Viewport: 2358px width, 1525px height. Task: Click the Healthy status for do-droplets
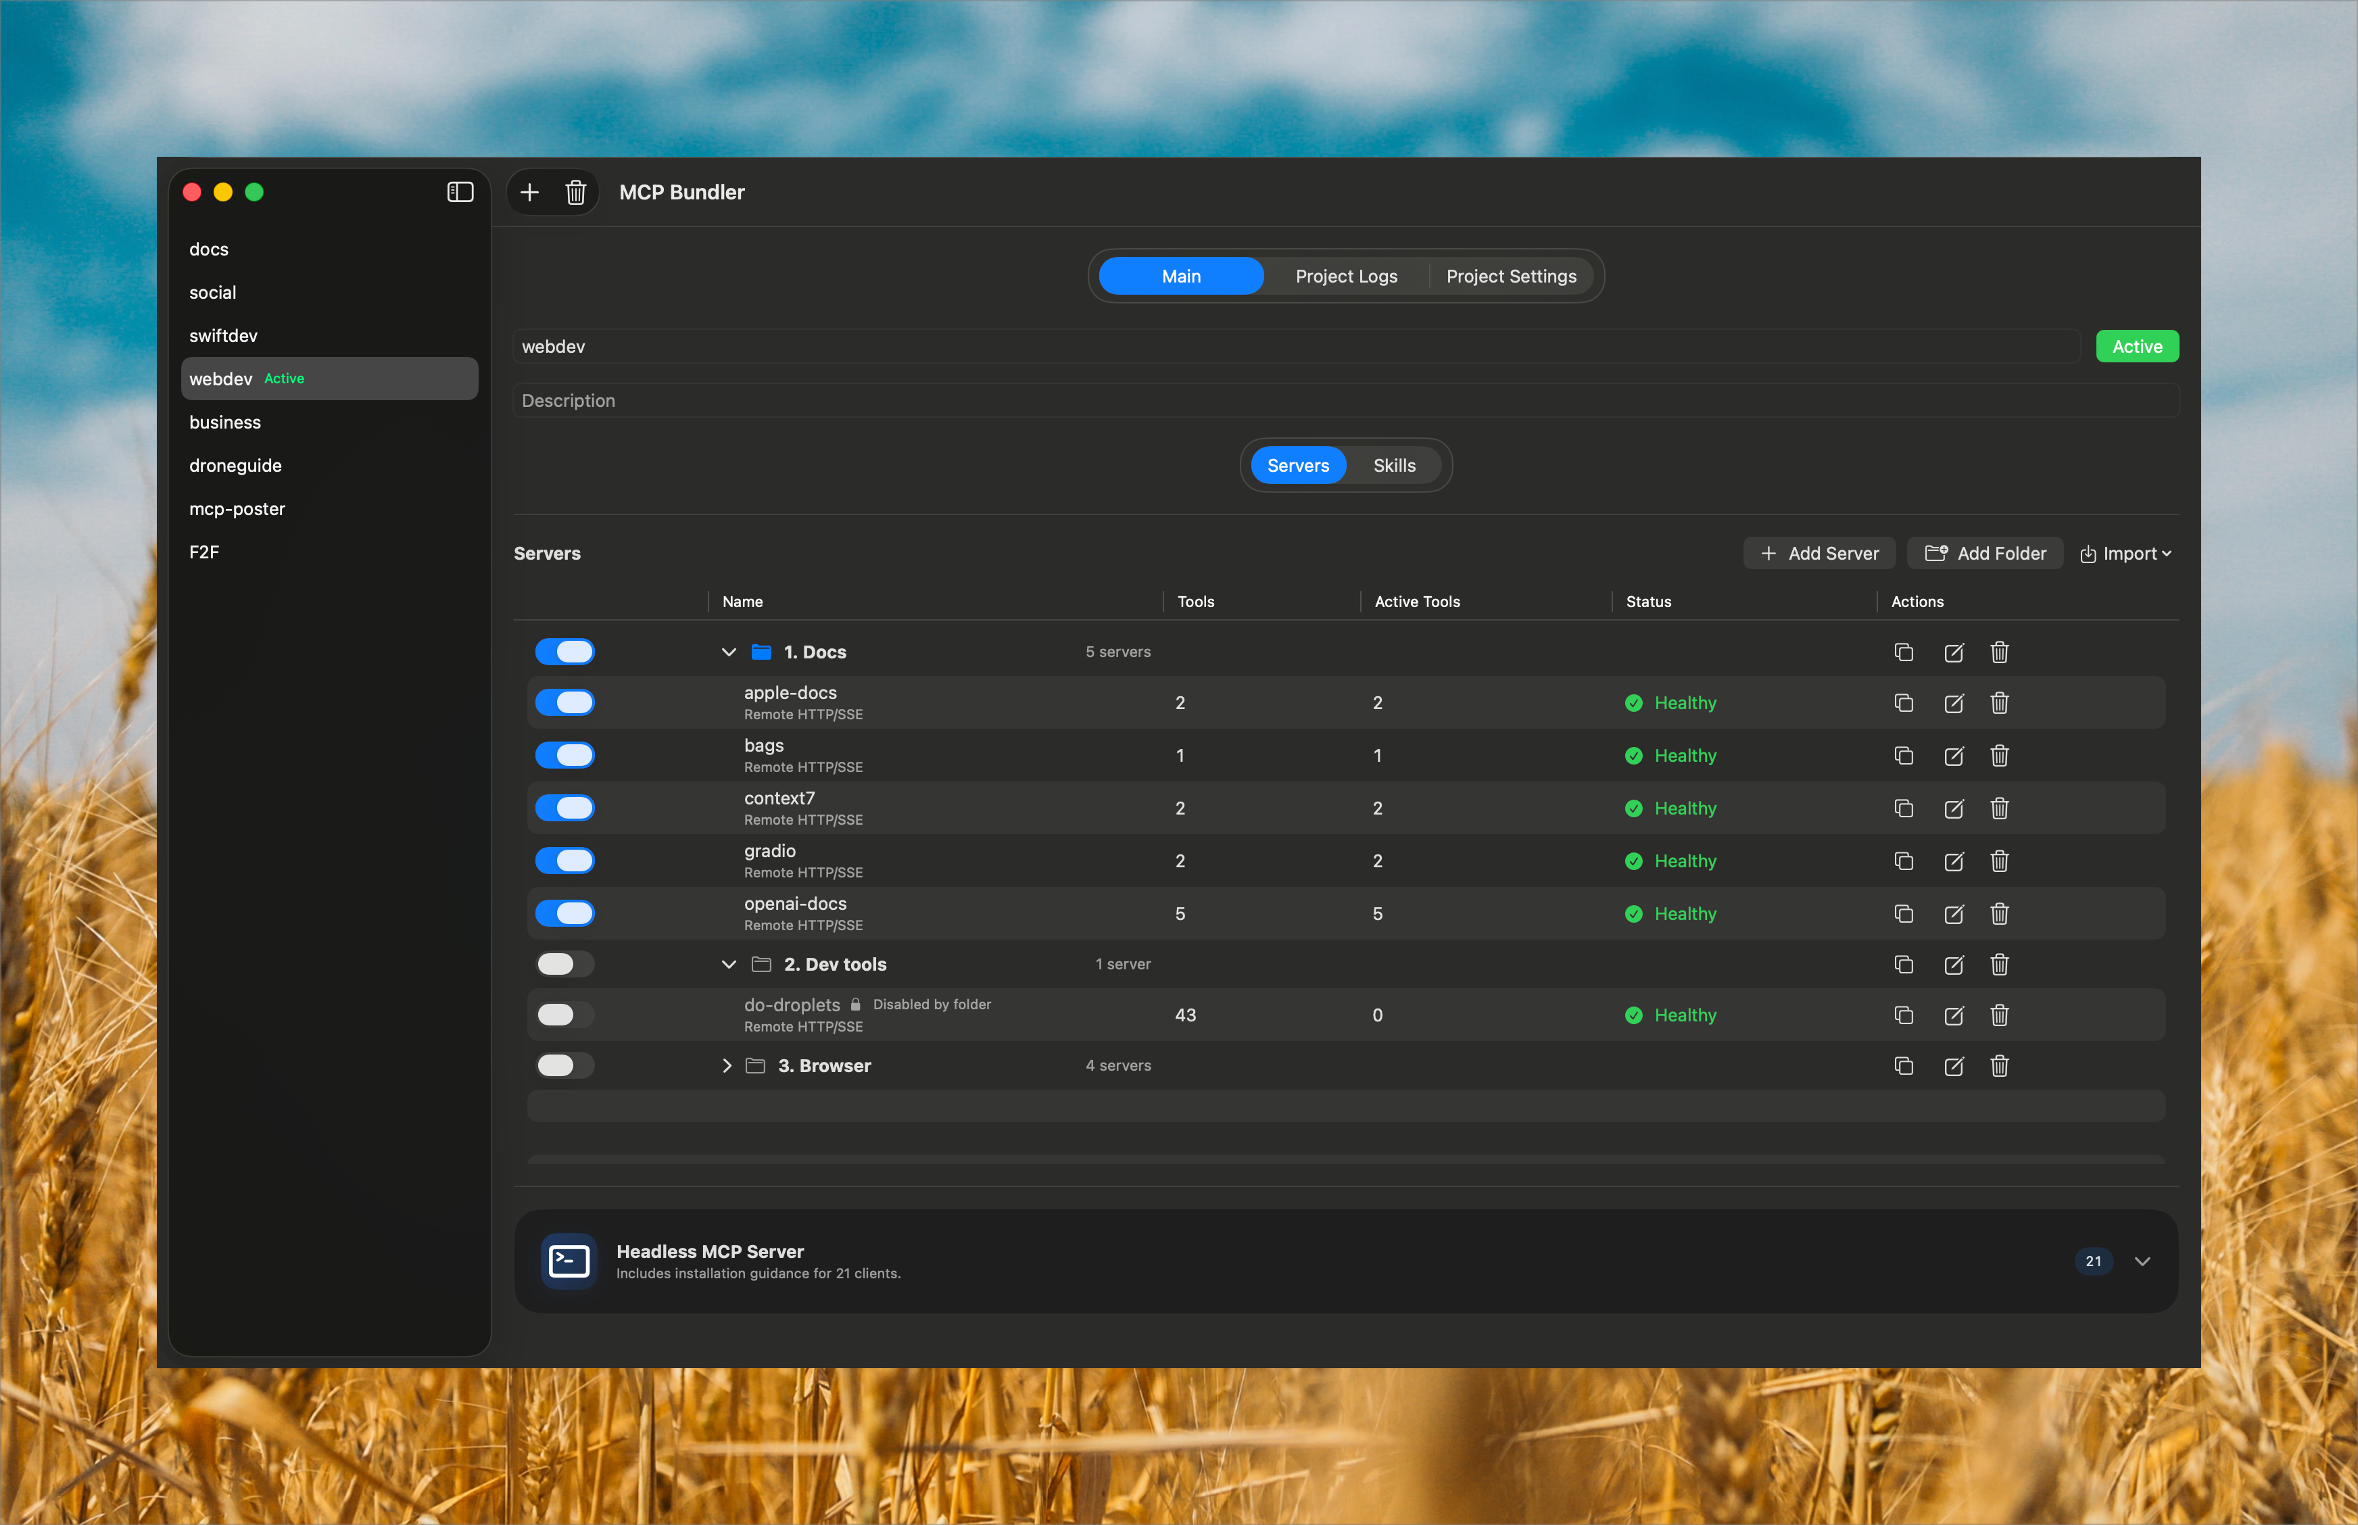pyautogui.click(x=1670, y=1015)
